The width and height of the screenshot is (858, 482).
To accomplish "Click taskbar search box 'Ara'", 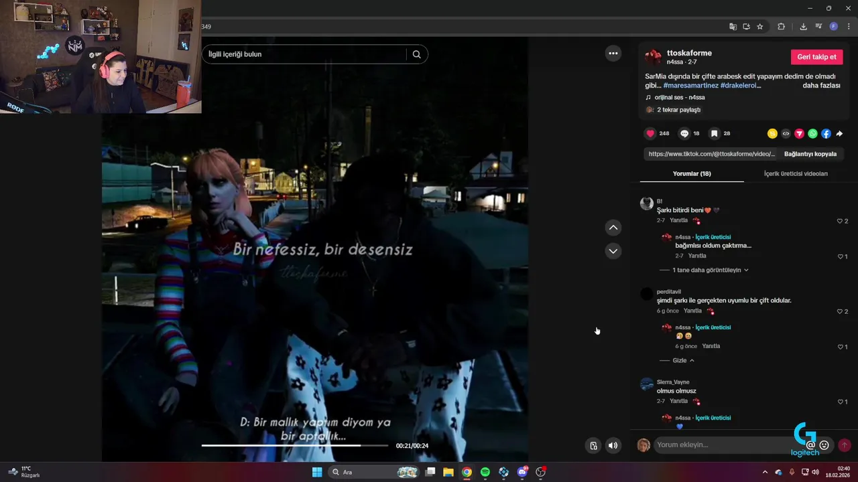I will click(375, 472).
